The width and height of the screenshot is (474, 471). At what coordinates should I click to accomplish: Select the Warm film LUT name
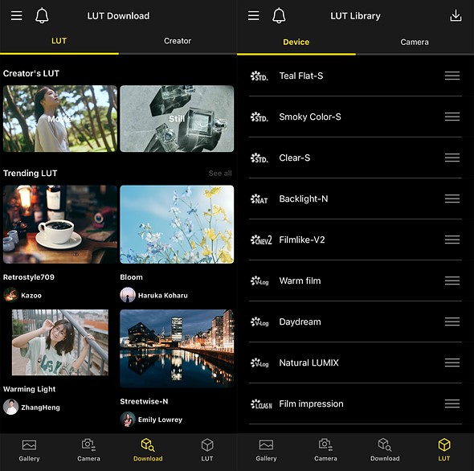click(x=300, y=281)
